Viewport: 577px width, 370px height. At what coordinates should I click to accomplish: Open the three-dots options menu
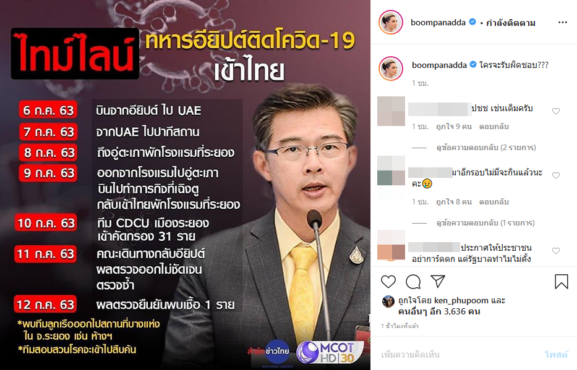tap(563, 22)
